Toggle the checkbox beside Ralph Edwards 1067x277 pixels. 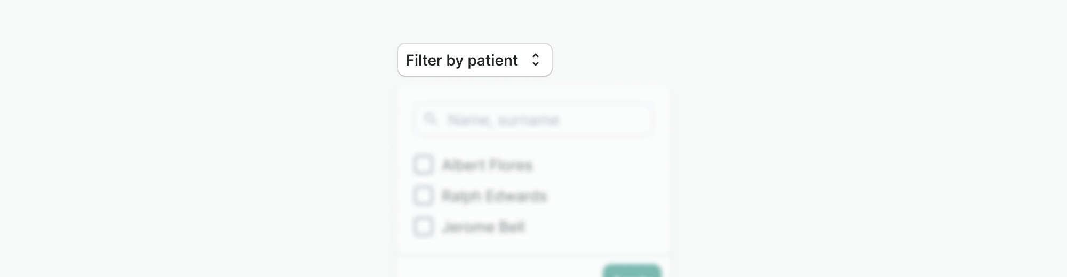click(424, 195)
